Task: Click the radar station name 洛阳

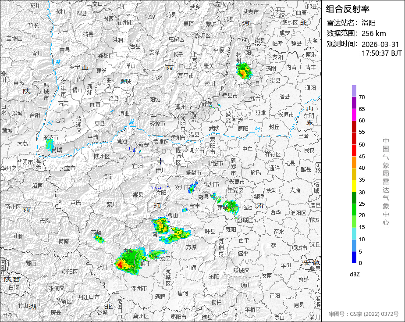Action: (x=368, y=23)
